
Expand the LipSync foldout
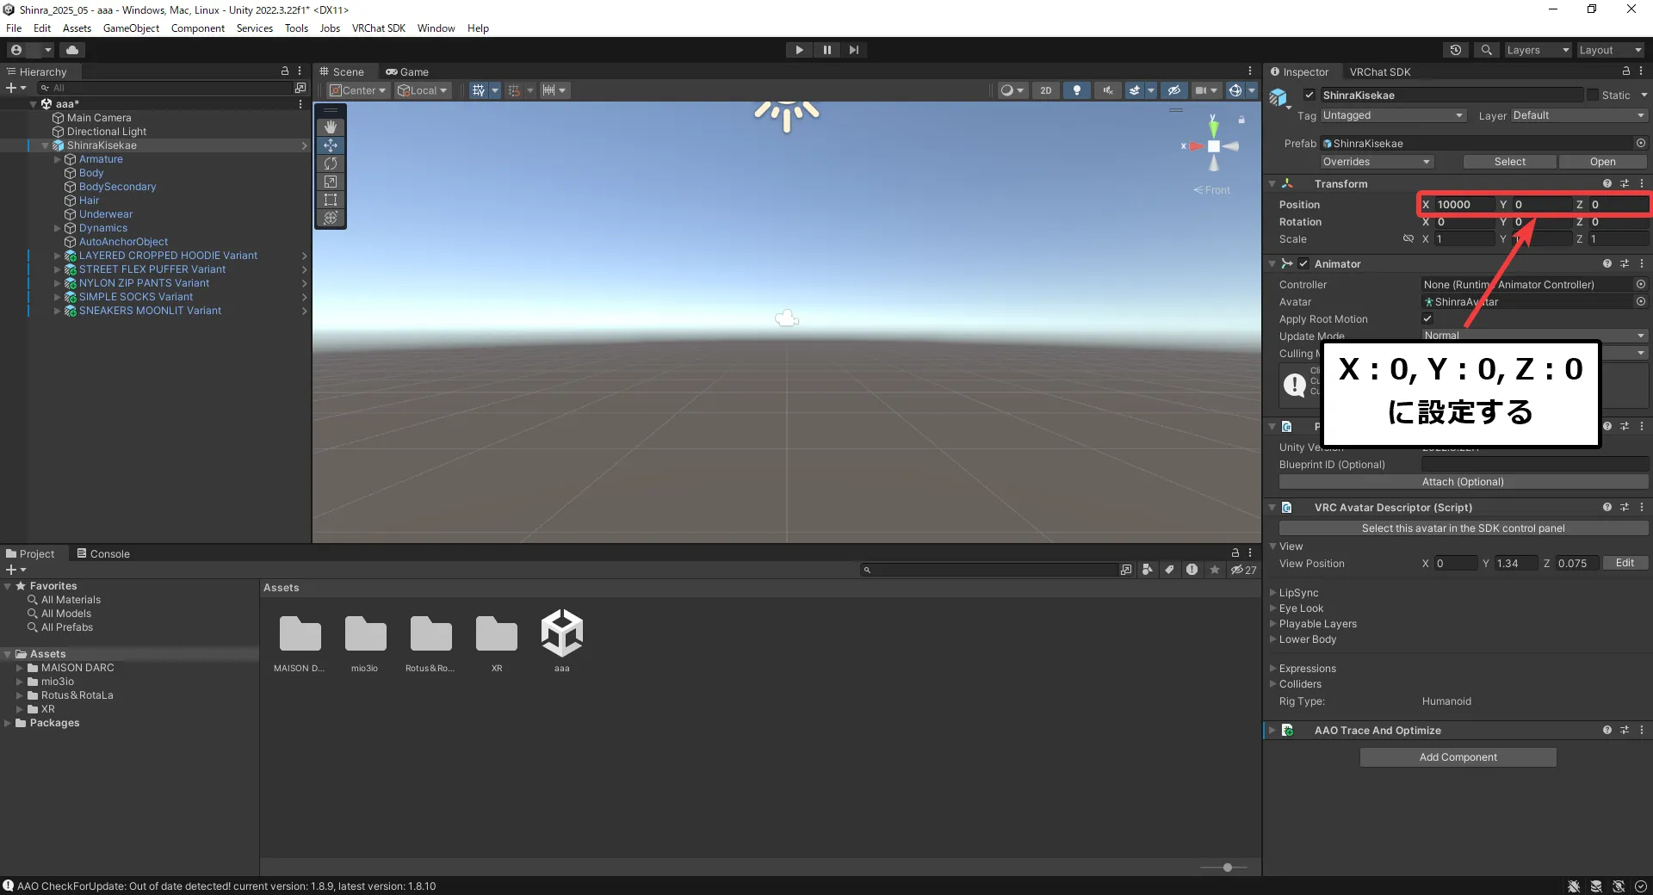click(1272, 593)
